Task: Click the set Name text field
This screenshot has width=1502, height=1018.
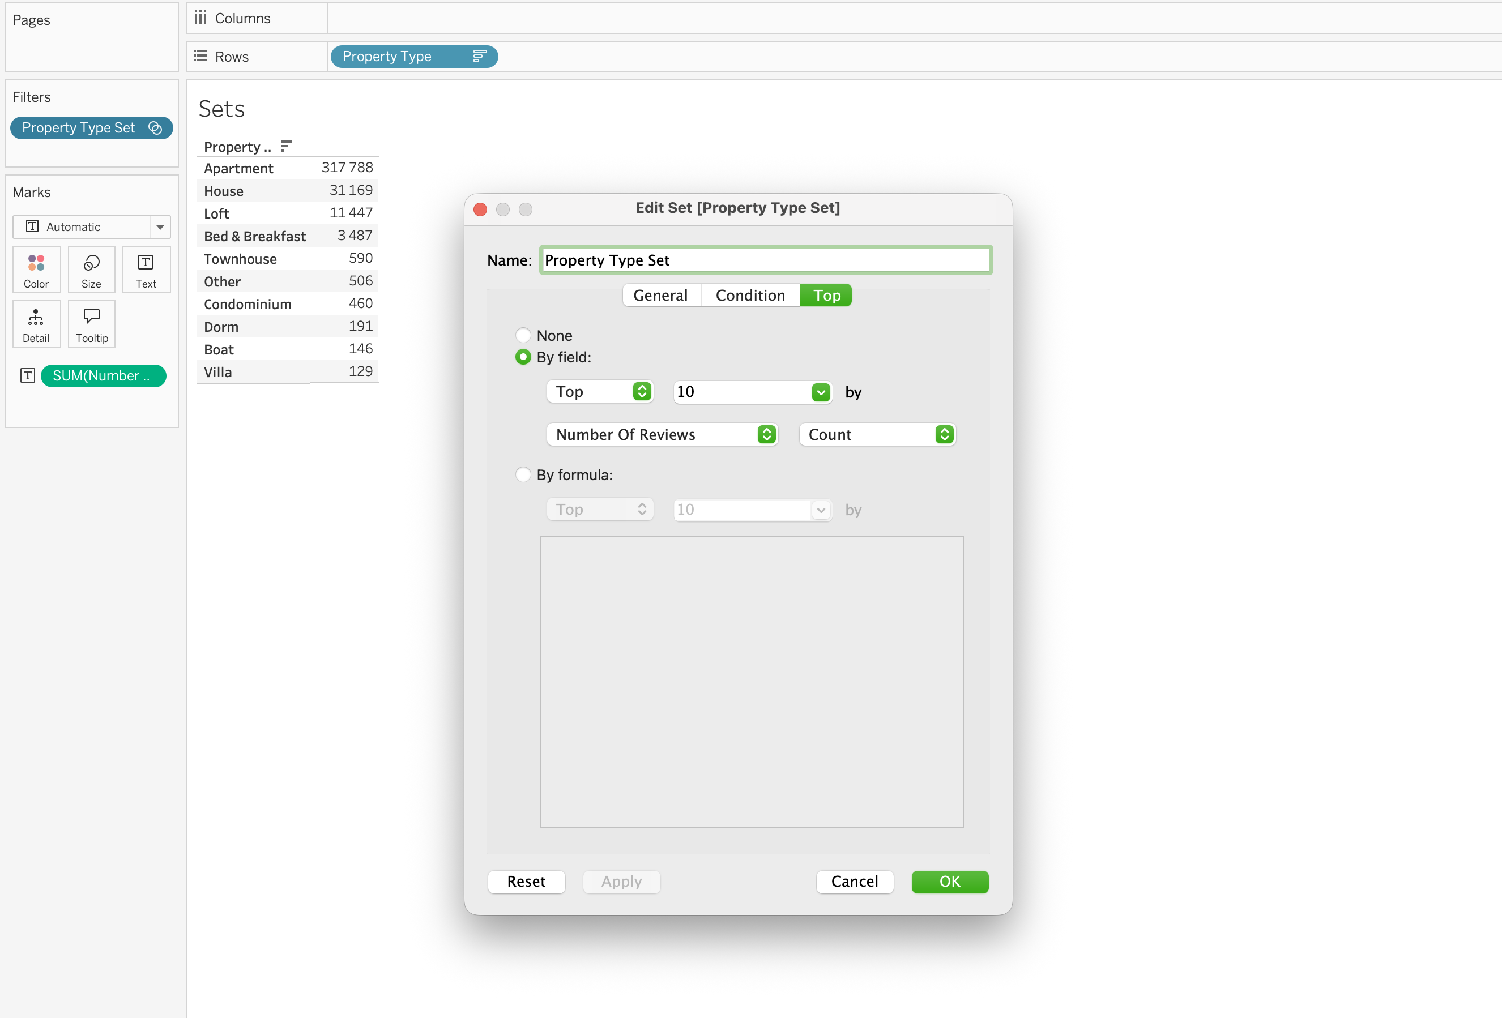Action: [x=765, y=260]
